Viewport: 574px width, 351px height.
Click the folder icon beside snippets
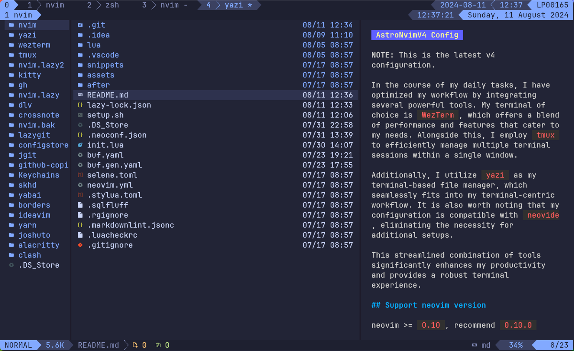coord(80,65)
